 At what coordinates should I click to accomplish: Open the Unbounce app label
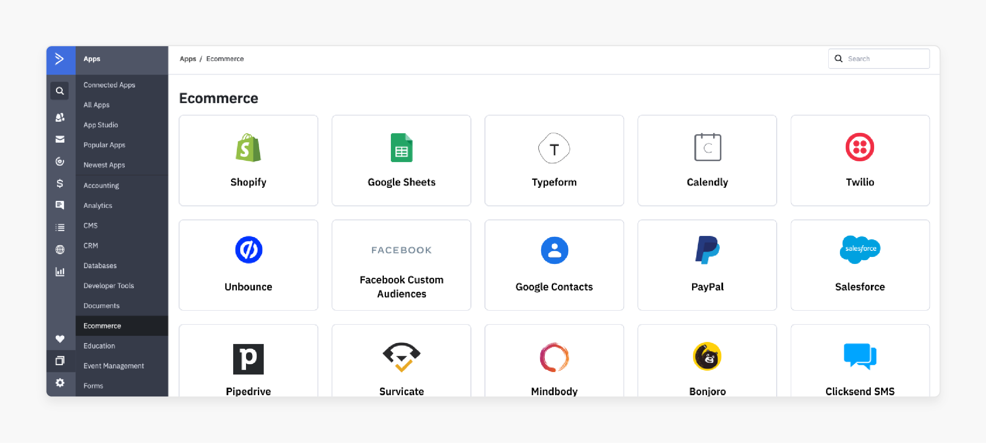248,287
